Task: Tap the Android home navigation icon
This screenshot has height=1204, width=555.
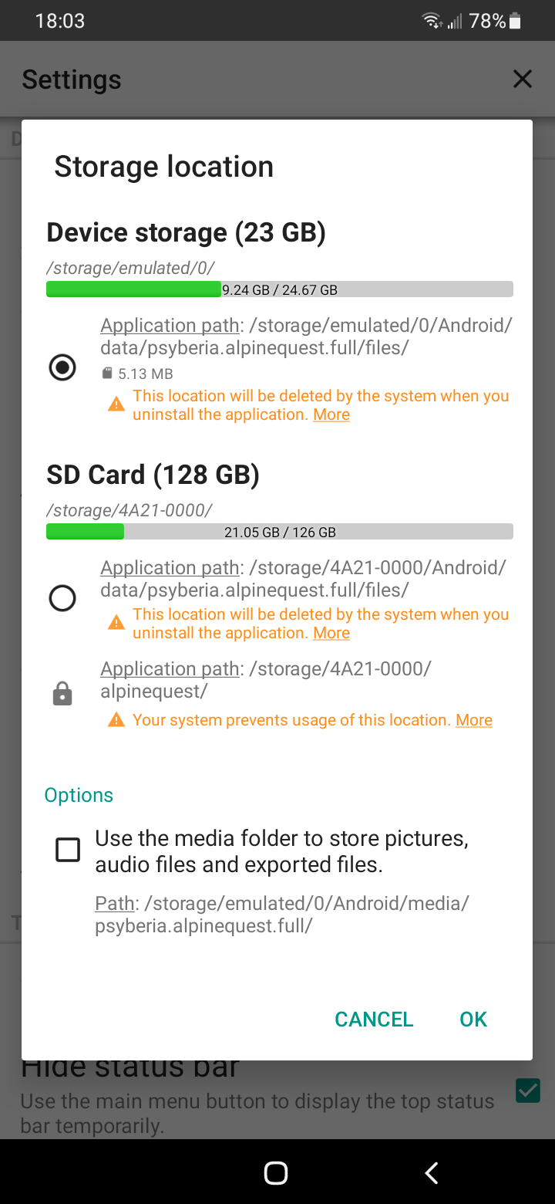Action: [x=276, y=1173]
